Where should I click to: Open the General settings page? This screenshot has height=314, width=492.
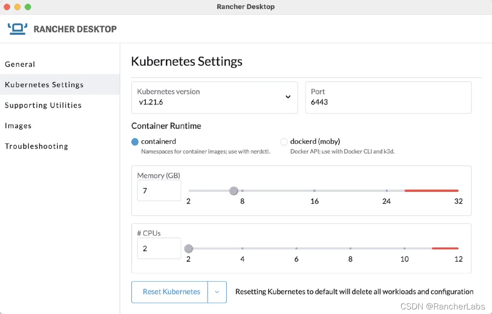coord(20,64)
